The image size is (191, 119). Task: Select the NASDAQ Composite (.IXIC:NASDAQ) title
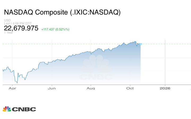click(62, 13)
